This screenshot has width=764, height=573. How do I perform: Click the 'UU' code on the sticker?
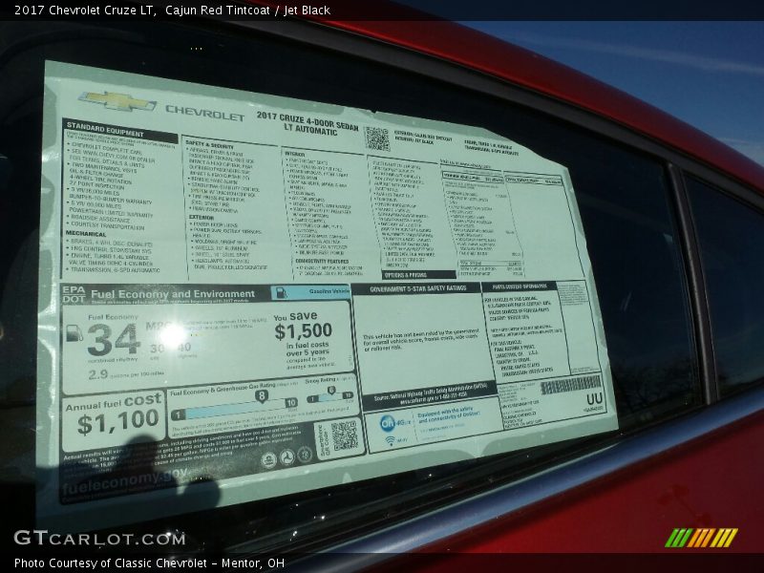[x=594, y=399]
